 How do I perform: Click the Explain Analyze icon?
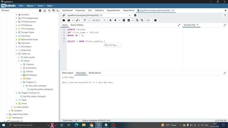pos(129,20)
